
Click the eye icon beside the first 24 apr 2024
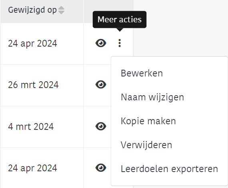pyautogui.click(x=101, y=43)
